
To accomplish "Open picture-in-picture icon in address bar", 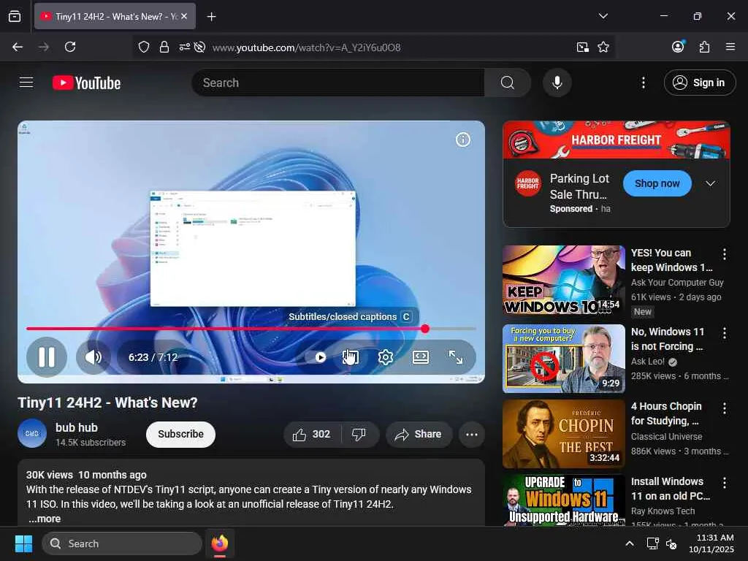I will click(x=582, y=47).
